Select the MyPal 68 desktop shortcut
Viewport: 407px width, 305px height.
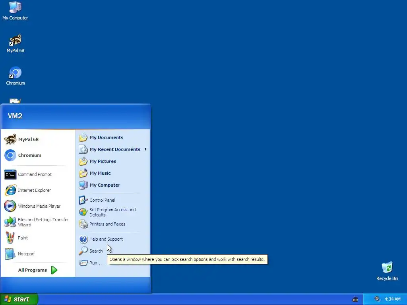(x=16, y=44)
